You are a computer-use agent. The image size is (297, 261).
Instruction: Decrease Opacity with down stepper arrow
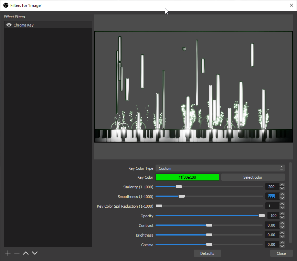tap(282, 217)
